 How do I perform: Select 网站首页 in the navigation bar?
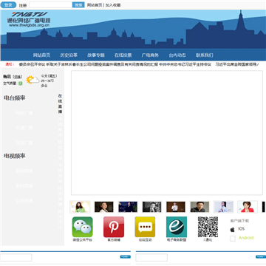(x=41, y=55)
